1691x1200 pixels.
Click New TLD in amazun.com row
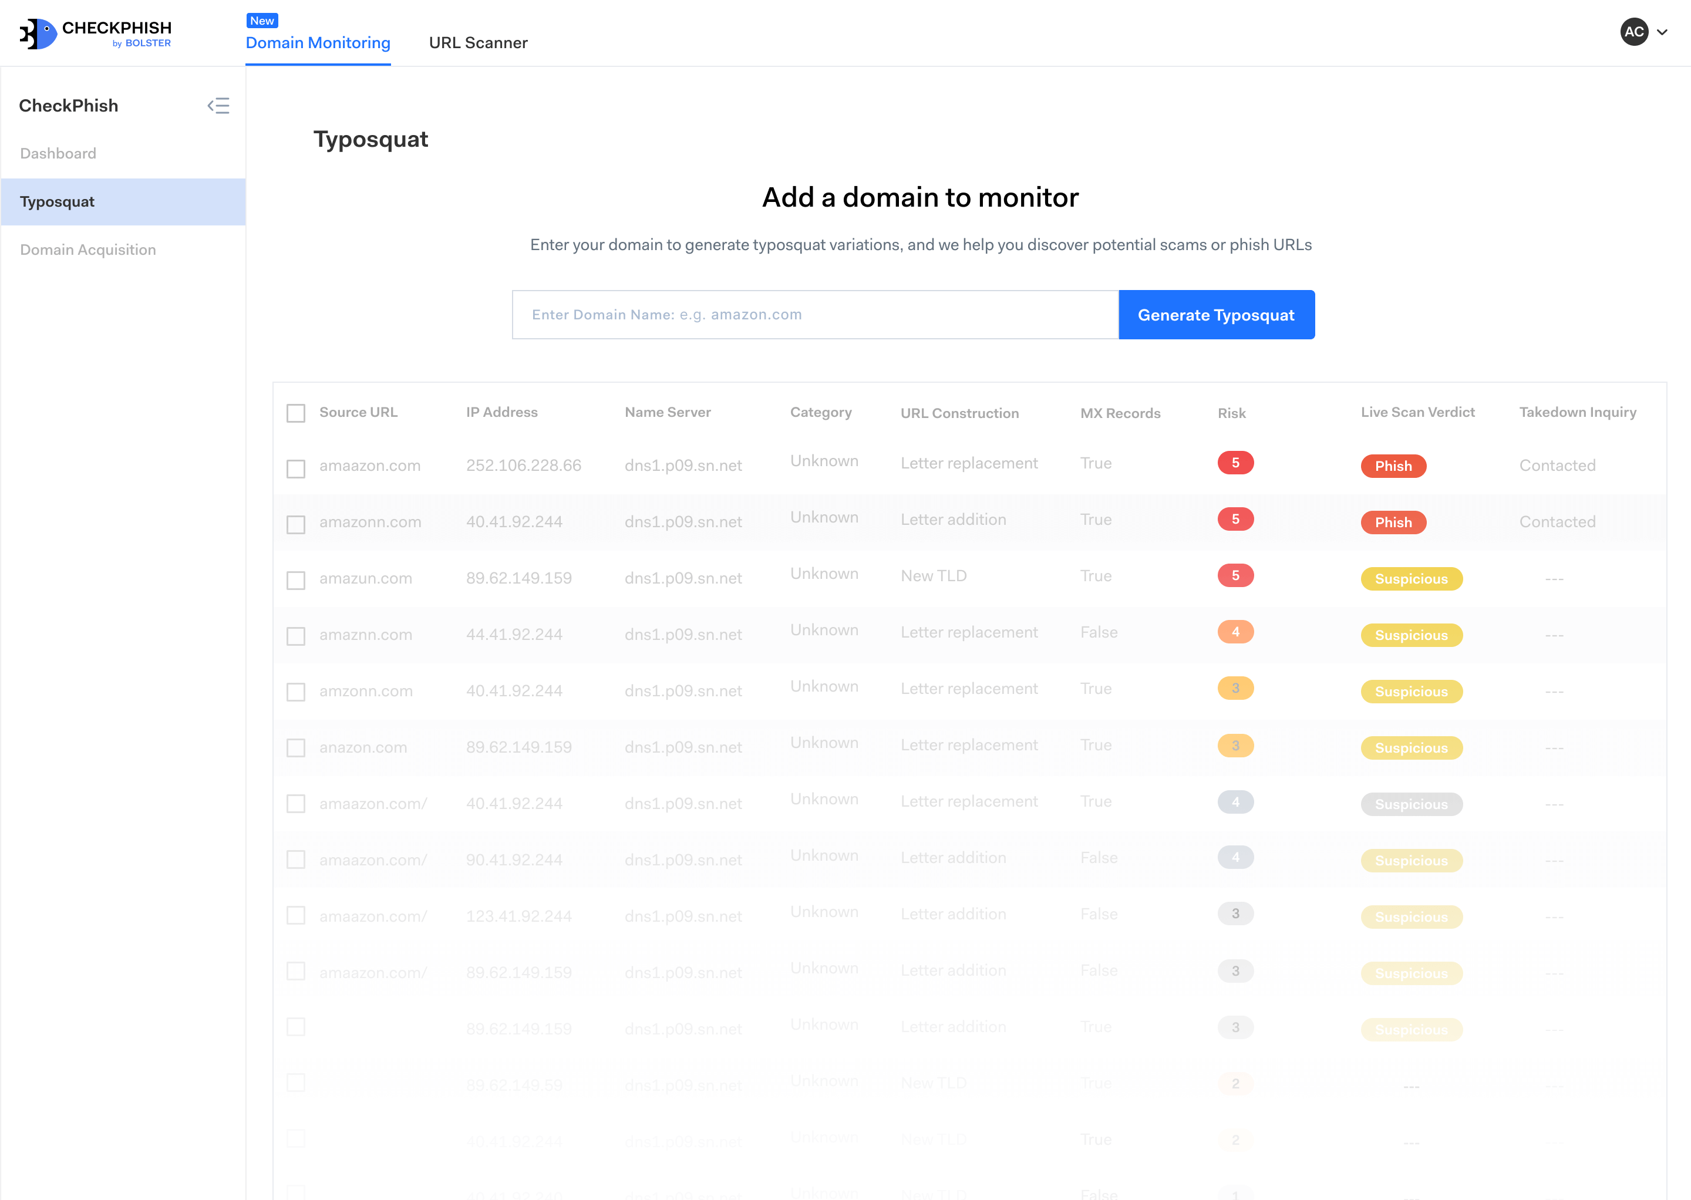[934, 575]
